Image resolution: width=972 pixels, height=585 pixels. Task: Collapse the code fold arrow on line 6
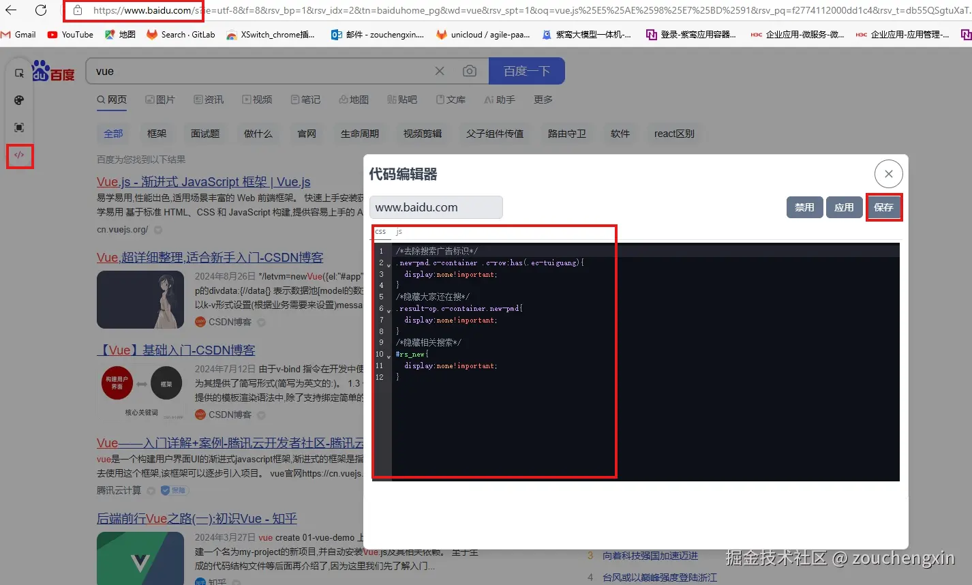click(389, 310)
